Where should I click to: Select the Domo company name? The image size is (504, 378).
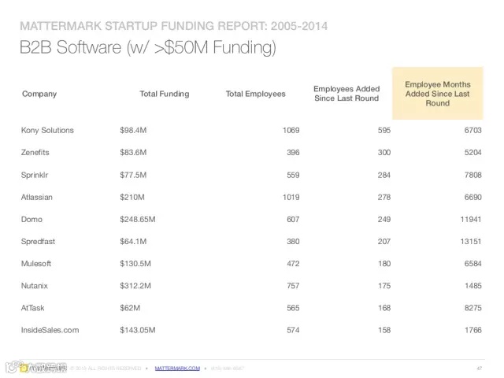[x=34, y=219]
